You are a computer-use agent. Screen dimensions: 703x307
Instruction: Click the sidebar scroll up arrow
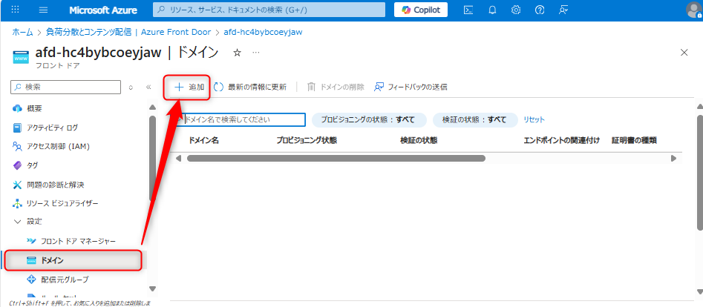pos(152,108)
